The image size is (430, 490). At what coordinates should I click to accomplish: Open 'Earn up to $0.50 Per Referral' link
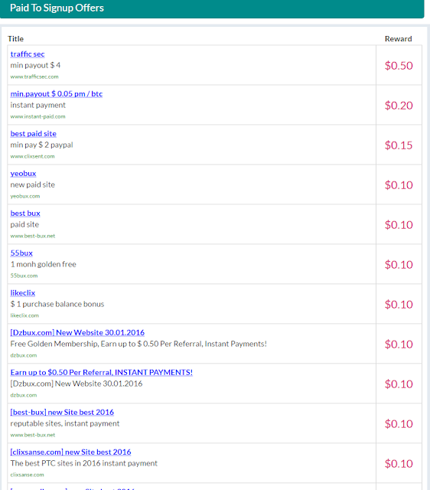tap(102, 373)
